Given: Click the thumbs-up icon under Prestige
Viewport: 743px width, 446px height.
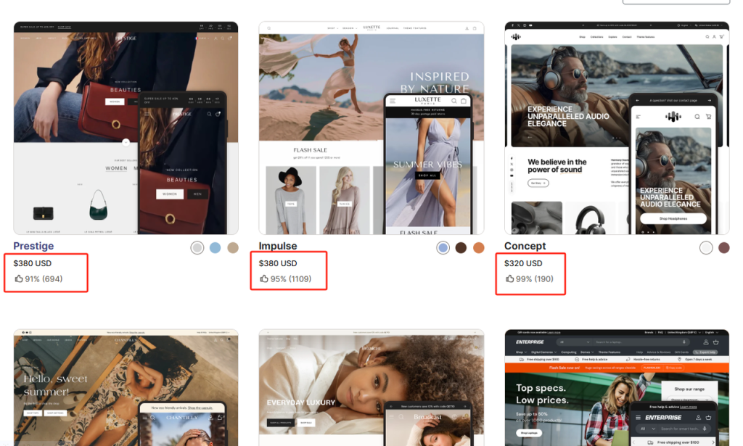Looking at the screenshot, I should 19,278.
